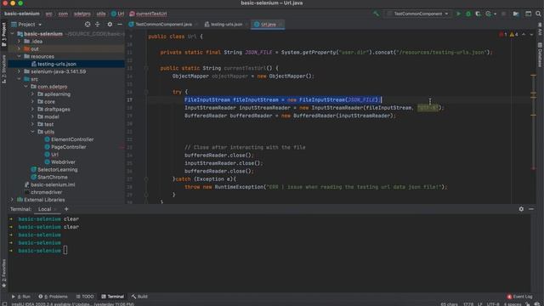
Task: Click the utils breadcrumb in navigation bar
Action: click(101, 14)
